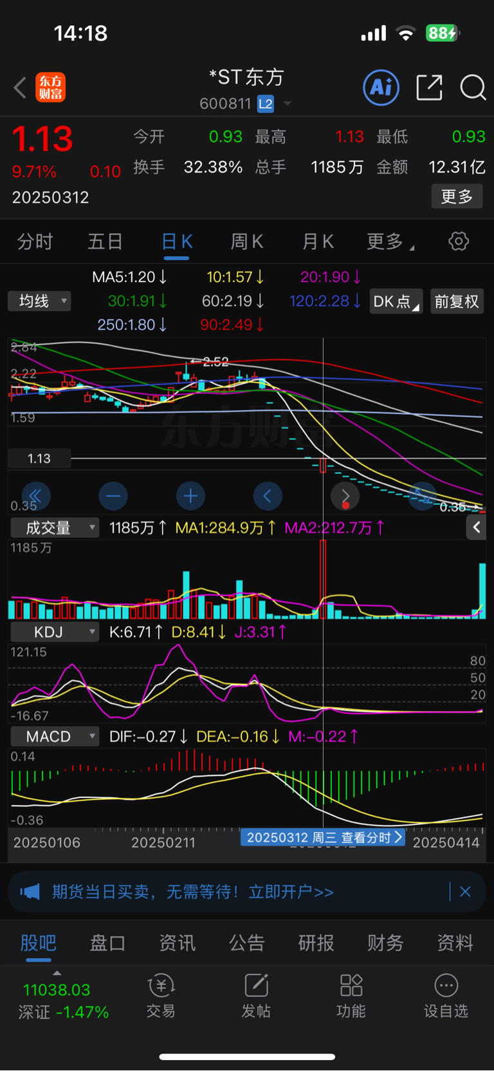Open the search magnifier icon
494x1071 pixels.
point(473,88)
